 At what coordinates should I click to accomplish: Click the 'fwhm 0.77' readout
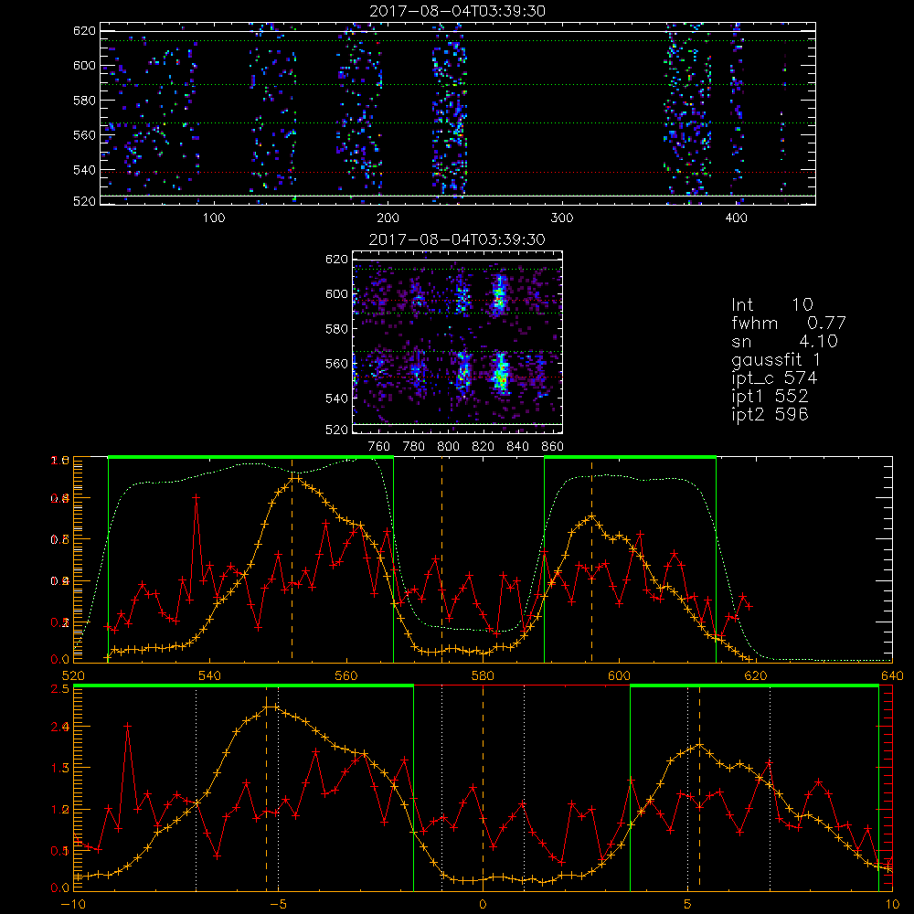[x=789, y=323]
